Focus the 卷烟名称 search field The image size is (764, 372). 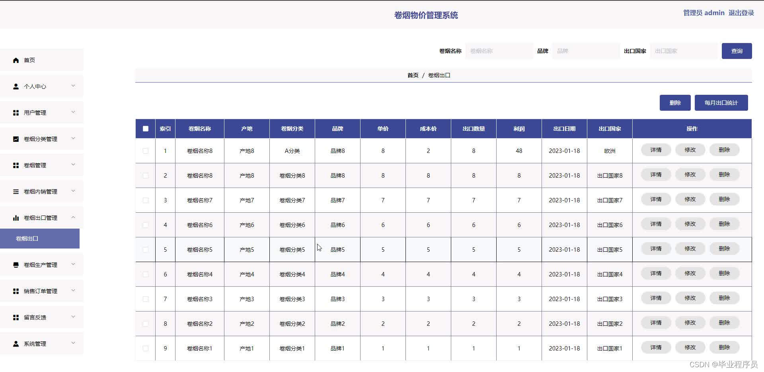coord(499,51)
